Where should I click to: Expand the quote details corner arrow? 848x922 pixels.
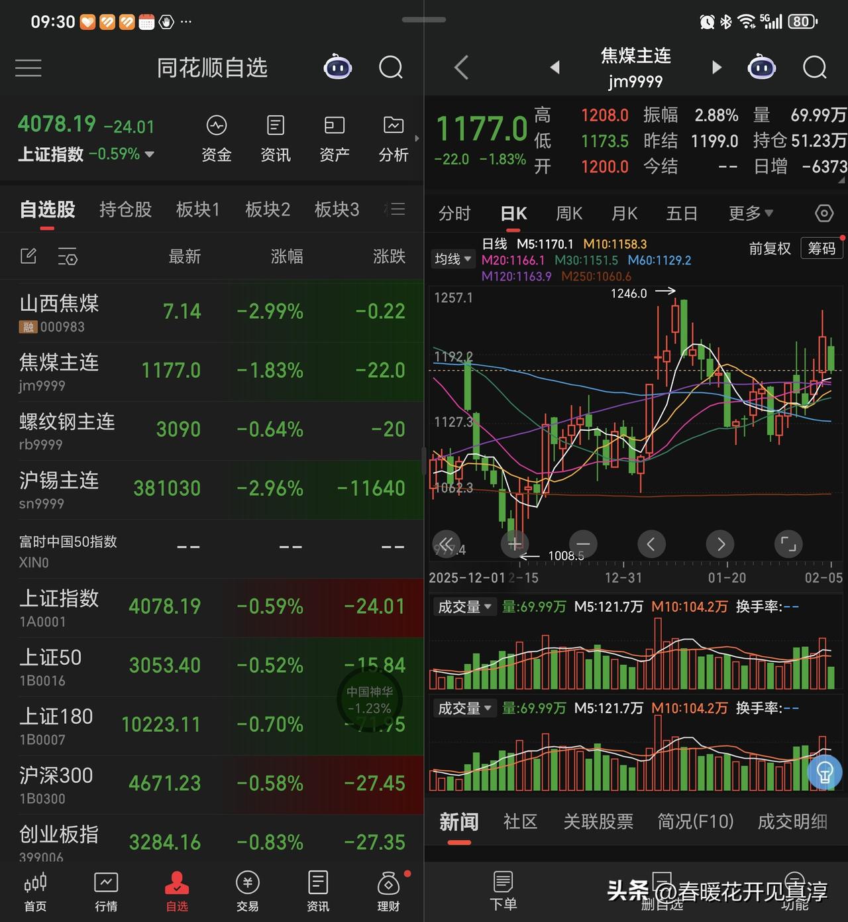click(x=841, y=180)
